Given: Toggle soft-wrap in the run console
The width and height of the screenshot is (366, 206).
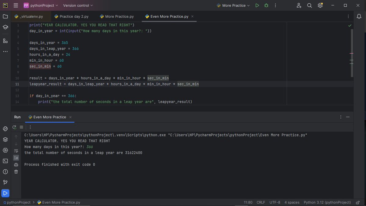Looking at the screenshot, I should [x=16, y=150].
